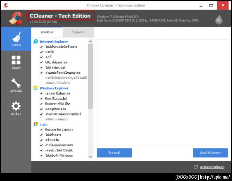Open the ตรวจหาการอัพเดท update link
Screen dimensions: 232x181
coord(212,167)
